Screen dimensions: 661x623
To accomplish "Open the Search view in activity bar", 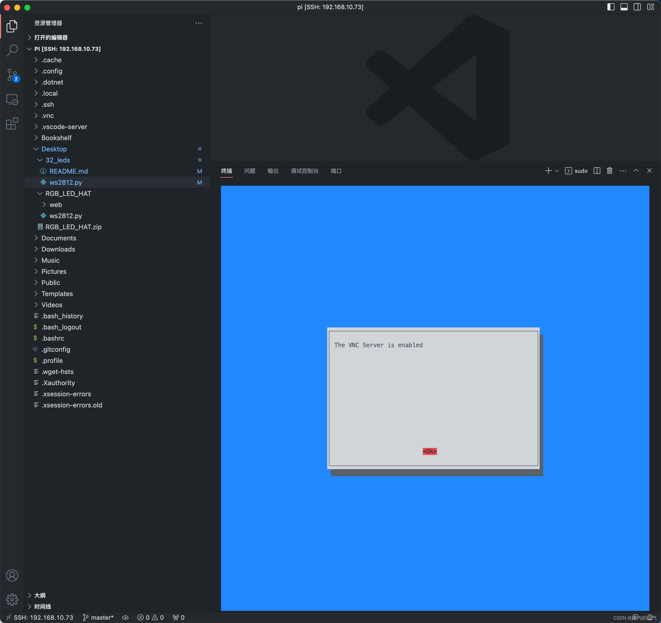I will pyautogui.click(x=12, y=51).
